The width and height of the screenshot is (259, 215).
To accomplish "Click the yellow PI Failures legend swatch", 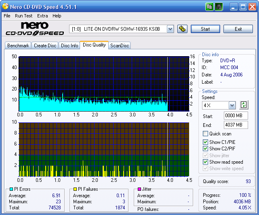I will (75, 189).
